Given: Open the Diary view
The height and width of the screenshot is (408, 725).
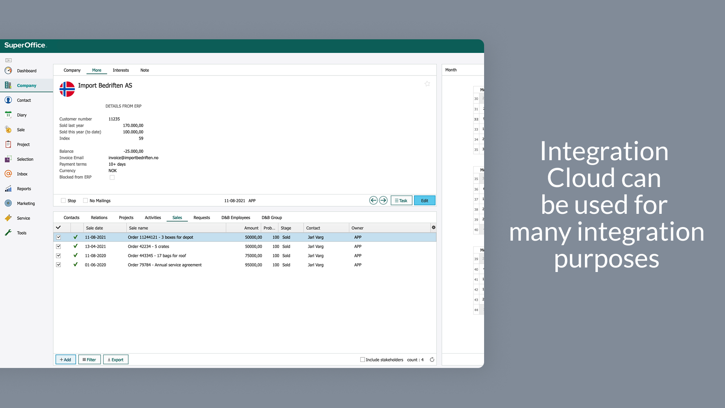Looking at the screenshot, I should (22, 114).
